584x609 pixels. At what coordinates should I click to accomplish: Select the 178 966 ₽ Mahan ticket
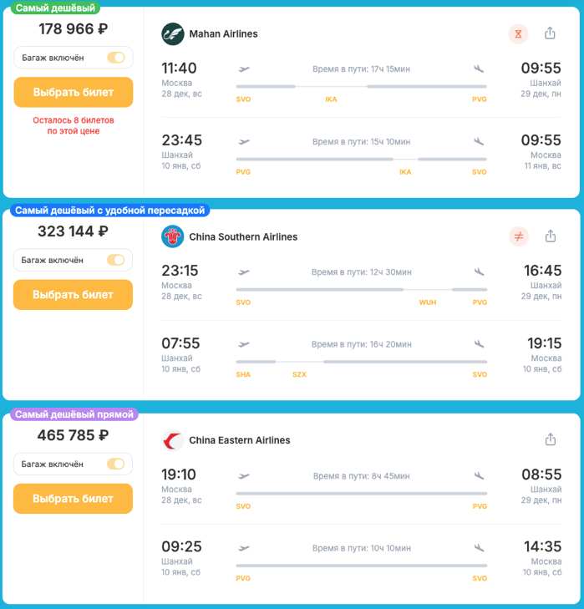[x=74, y=93]
